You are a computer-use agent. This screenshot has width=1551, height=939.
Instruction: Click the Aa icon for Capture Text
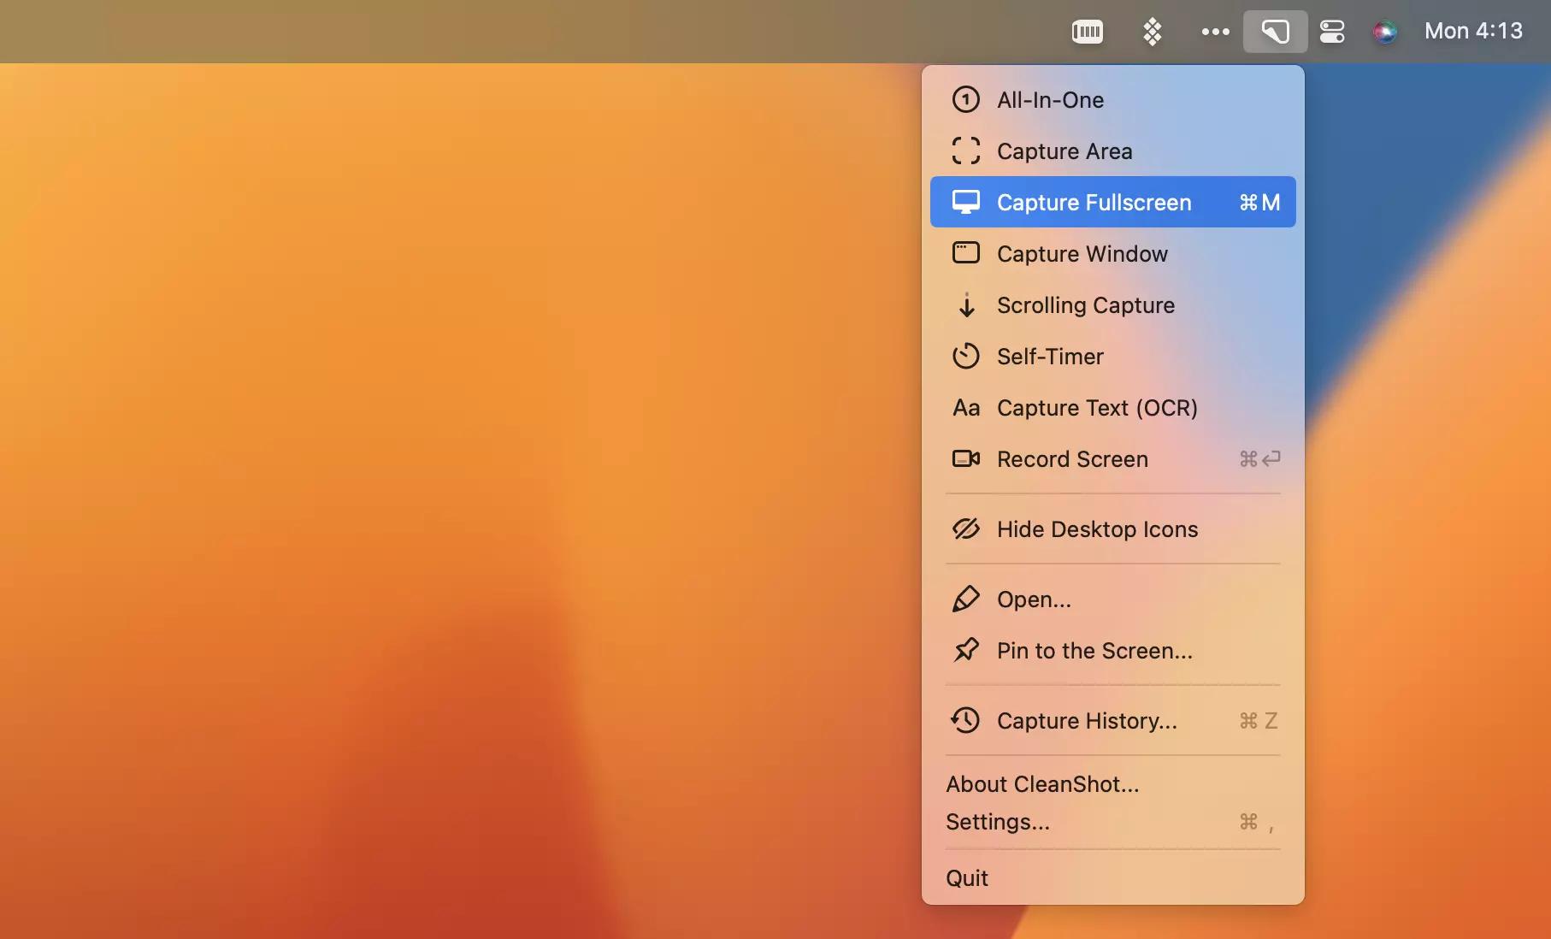966,408
